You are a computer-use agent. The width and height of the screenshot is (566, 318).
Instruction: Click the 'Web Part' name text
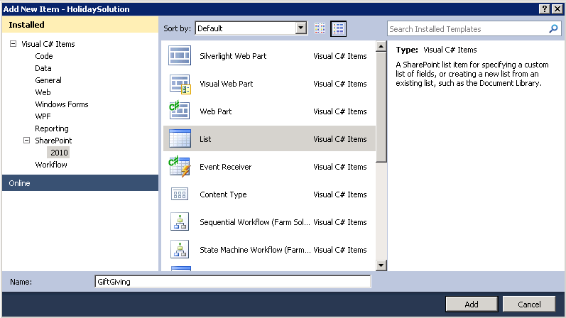(x=215, y=111)
